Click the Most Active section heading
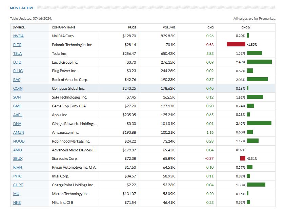The height and width of the screenshot is (213, 285). pyautogui.click(x=22, y=8)
